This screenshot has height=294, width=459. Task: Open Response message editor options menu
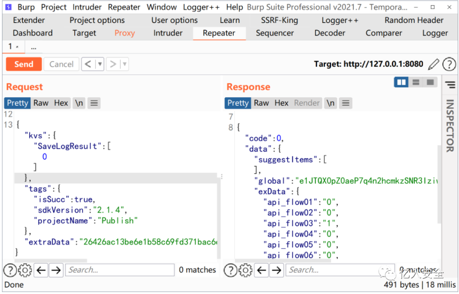[x=346, y=103]
